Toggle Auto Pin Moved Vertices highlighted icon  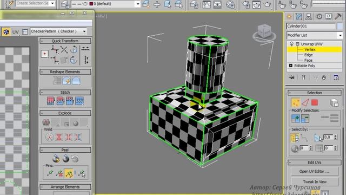(x=69, y=173)
